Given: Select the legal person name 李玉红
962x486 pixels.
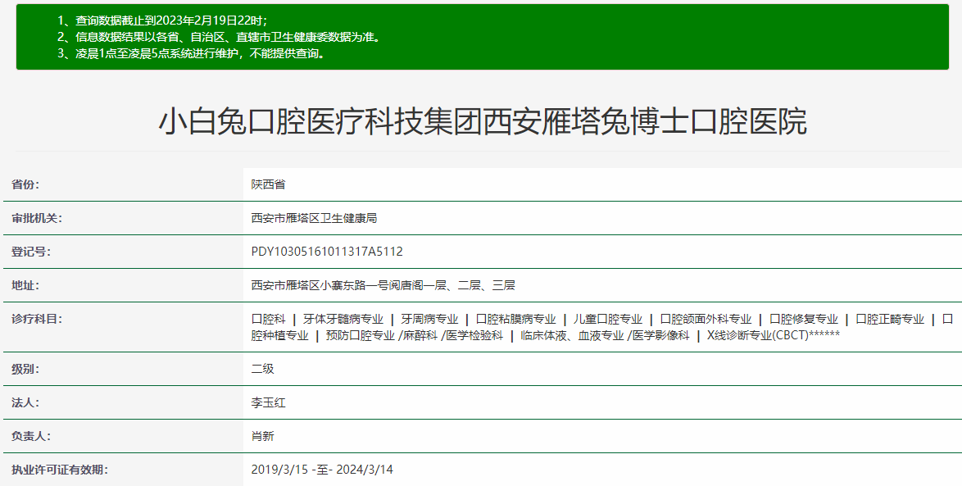Looking at the screenshot, I should click(268, 402).
